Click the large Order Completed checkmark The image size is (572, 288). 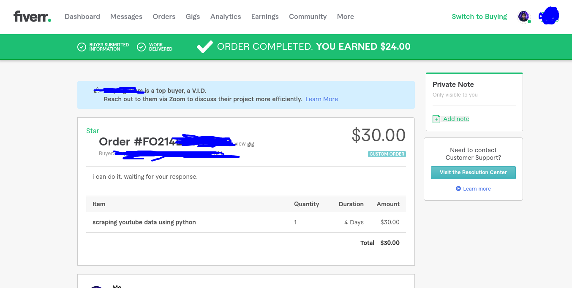coord(204,47)
